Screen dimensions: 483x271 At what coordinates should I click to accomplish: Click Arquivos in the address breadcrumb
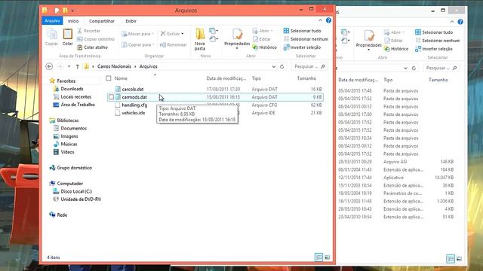point(149,66)
